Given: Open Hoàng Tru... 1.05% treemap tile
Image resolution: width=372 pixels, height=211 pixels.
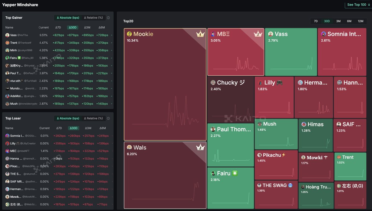Looking at the screenshot, I should click(x=316, y=196).
